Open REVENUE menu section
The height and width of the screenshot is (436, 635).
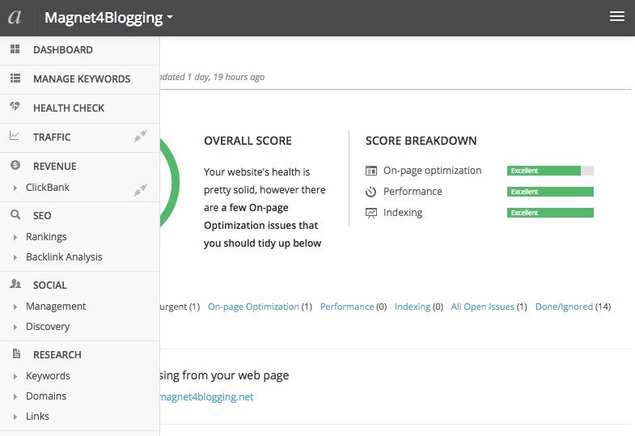coord(55,167)
